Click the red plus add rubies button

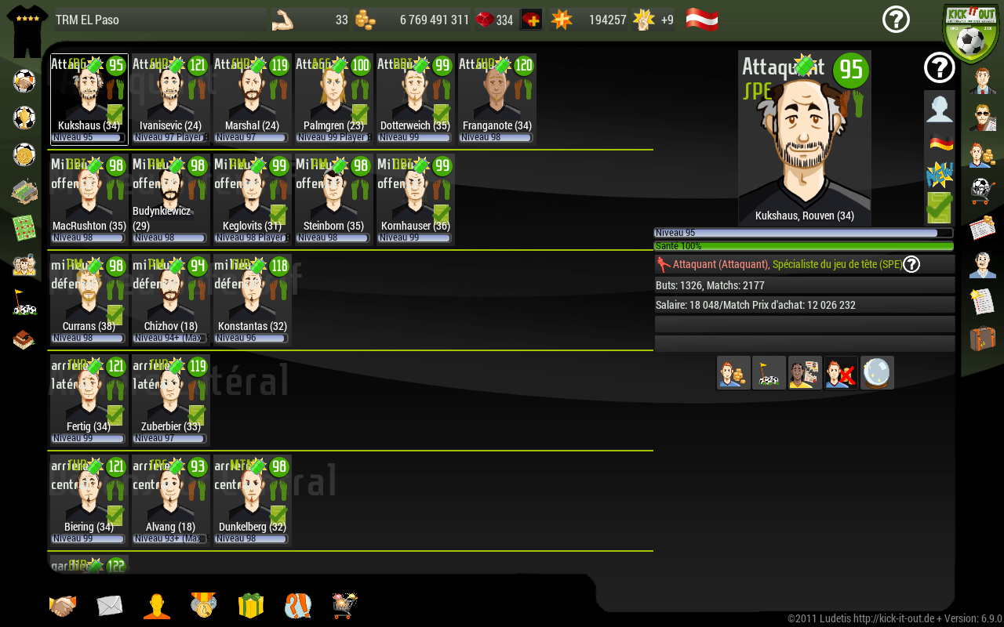[531, 20]
